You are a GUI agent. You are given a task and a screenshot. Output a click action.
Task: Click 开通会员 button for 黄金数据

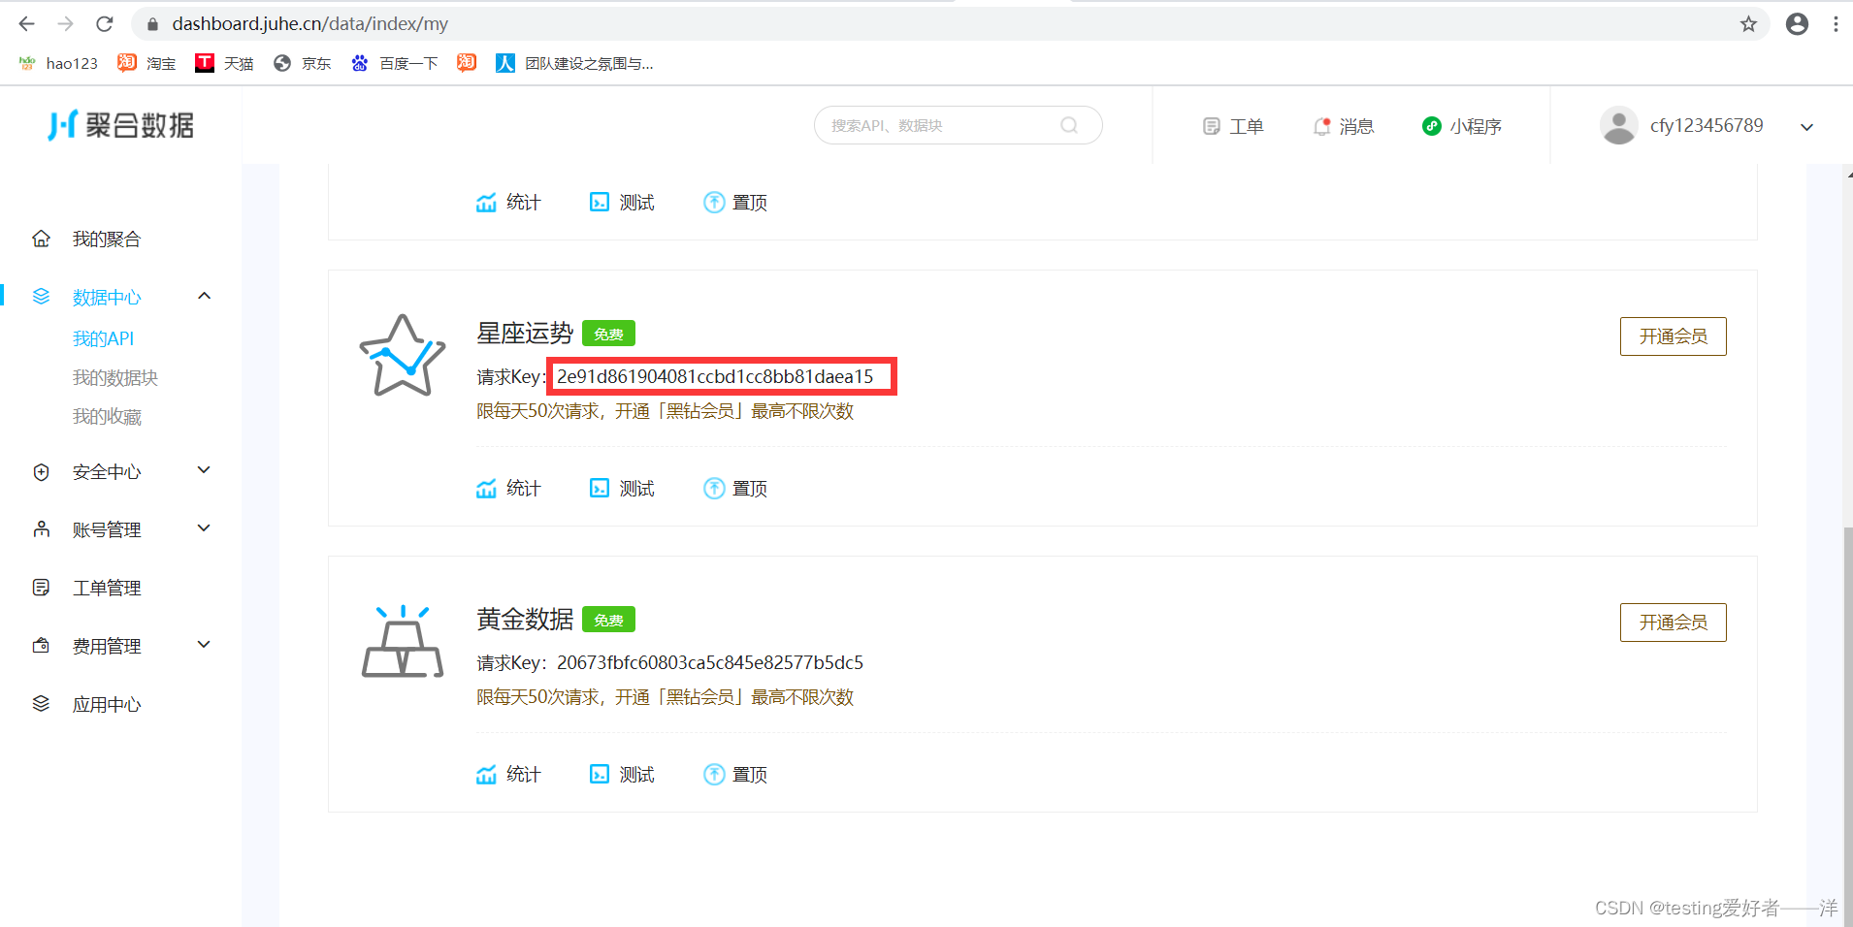[x=1672, y=622]
